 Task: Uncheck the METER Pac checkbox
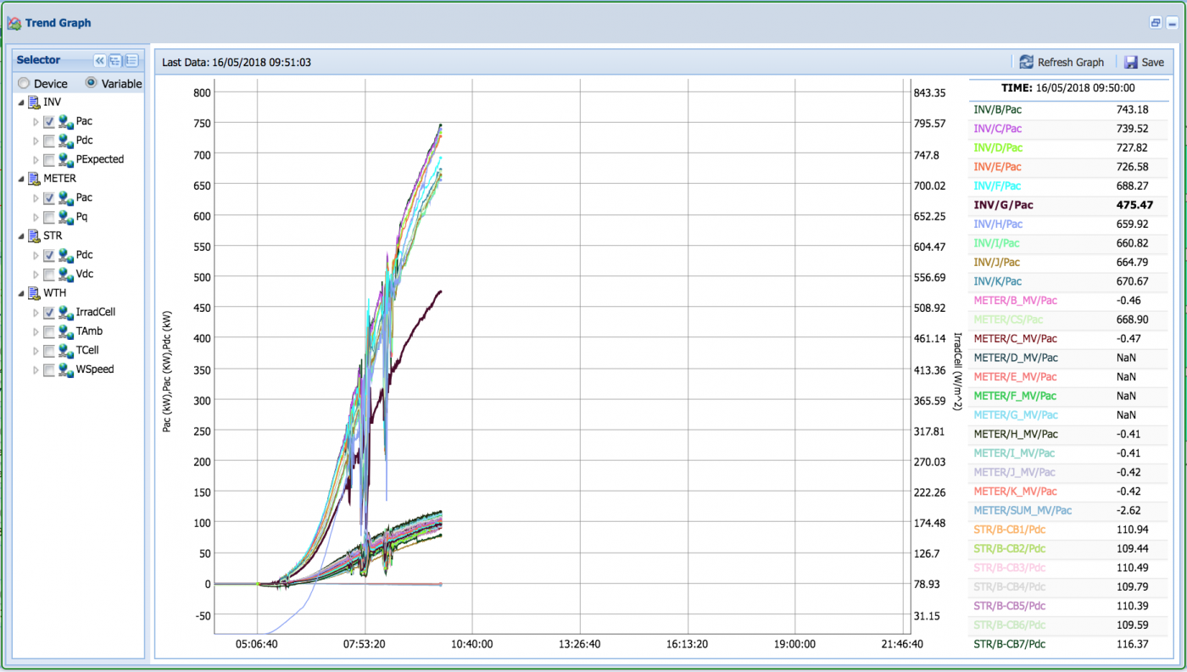49,198
